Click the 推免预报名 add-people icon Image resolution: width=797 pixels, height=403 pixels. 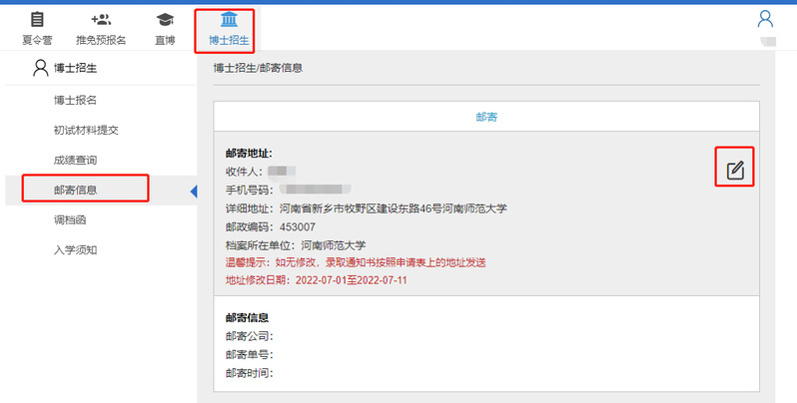tap(101, 20)
